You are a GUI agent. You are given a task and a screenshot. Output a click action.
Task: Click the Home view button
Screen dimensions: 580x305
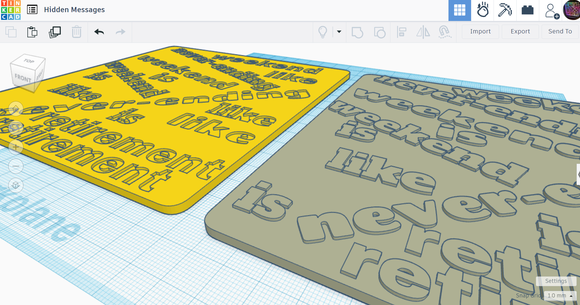click(16, 109)
